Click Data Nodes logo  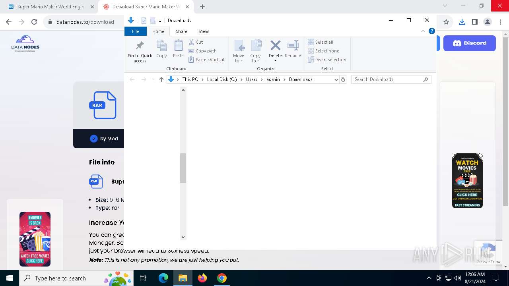point(25,44)
